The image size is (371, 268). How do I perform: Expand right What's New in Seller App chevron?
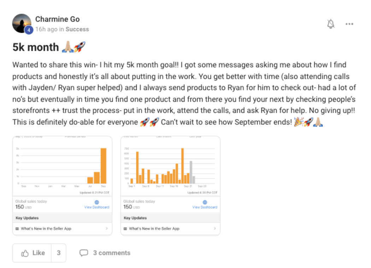215,228
